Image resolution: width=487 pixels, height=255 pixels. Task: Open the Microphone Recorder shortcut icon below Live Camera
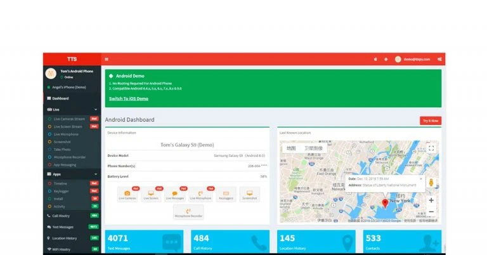188,213
